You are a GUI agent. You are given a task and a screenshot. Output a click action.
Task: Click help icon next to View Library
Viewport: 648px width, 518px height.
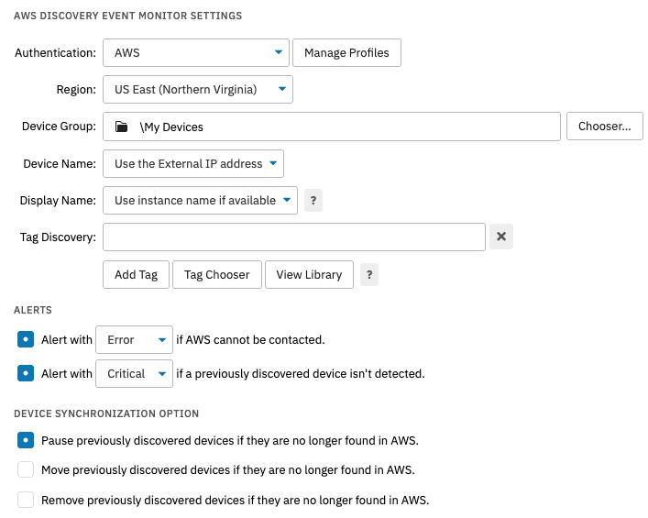[x=369, y=274]
